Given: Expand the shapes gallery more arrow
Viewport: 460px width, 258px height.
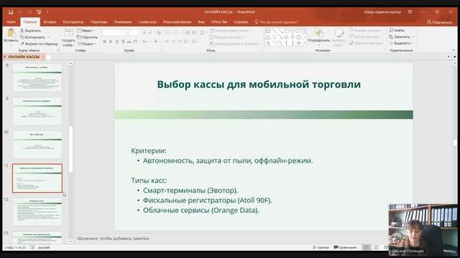Looking at the screenshot, I should click(304, 43).
